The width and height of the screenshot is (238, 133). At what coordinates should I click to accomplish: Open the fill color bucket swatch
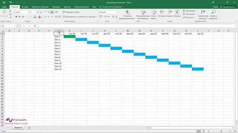pyautogui.click(x=35, y=17)
